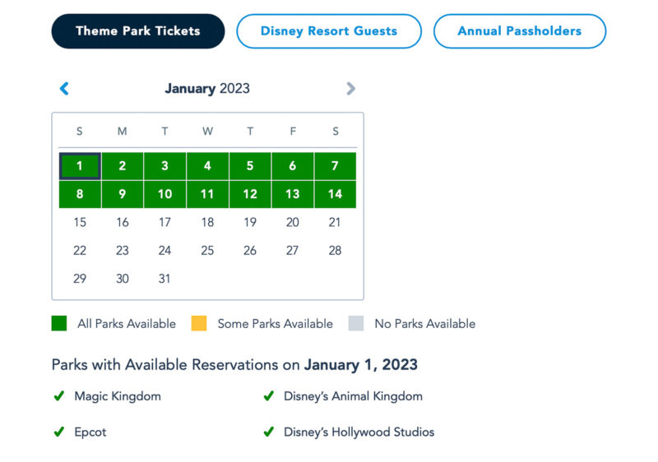Click checkmark next to Disney's Animal Kingdom
This screenshot has height=462, width=658.
pyautogui.click(x=269, y=395)
